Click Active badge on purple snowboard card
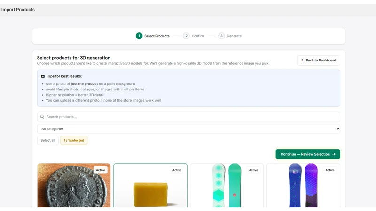The height and width of the screenshot is (211, 376). tap(330, 170)
